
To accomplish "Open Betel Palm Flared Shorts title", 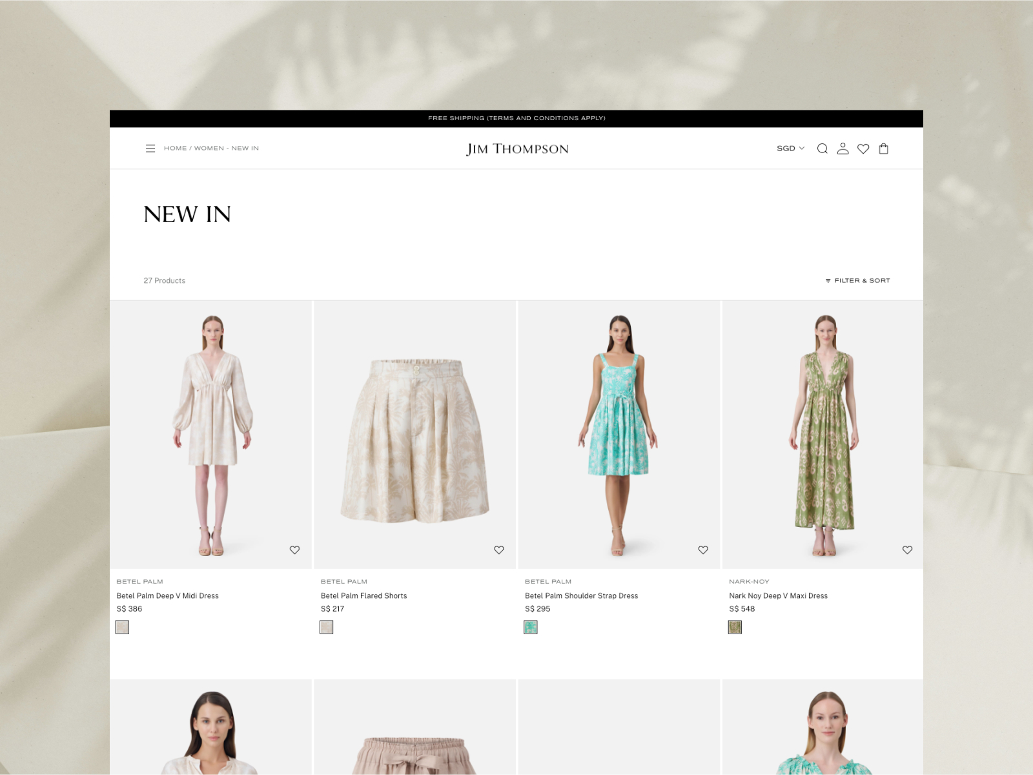I will tap(363, 596).
